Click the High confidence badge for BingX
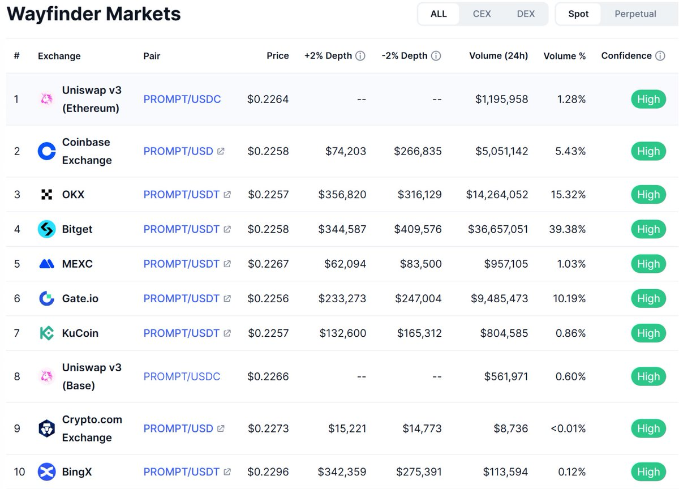Screen dimensions: 679x489 click(x=648, y=471)
